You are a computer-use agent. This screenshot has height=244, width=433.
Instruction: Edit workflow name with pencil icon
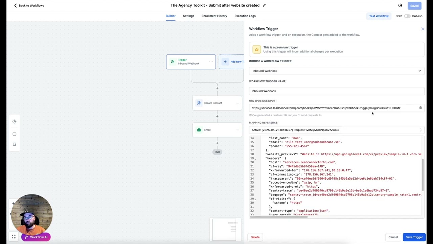[264, 5]
